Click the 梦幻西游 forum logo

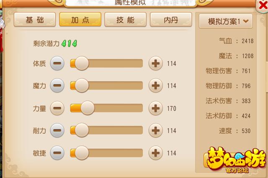click(236, 160)
